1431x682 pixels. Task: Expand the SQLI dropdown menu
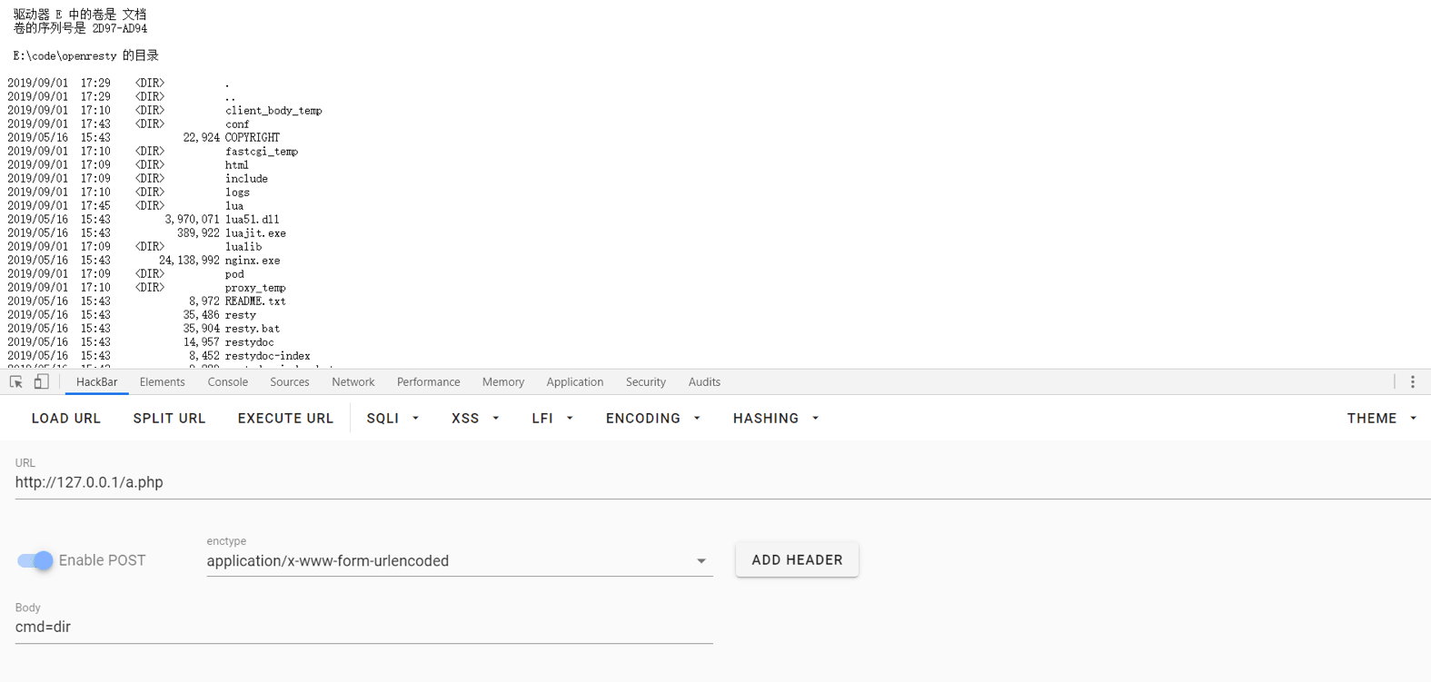coord(393,419)
